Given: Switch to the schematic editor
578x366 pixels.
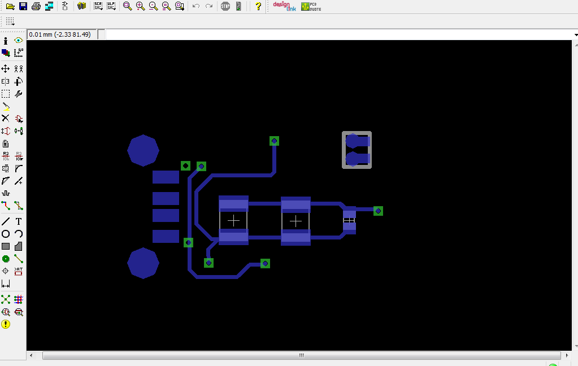Looking at the screenshot, I should point(65,6).
